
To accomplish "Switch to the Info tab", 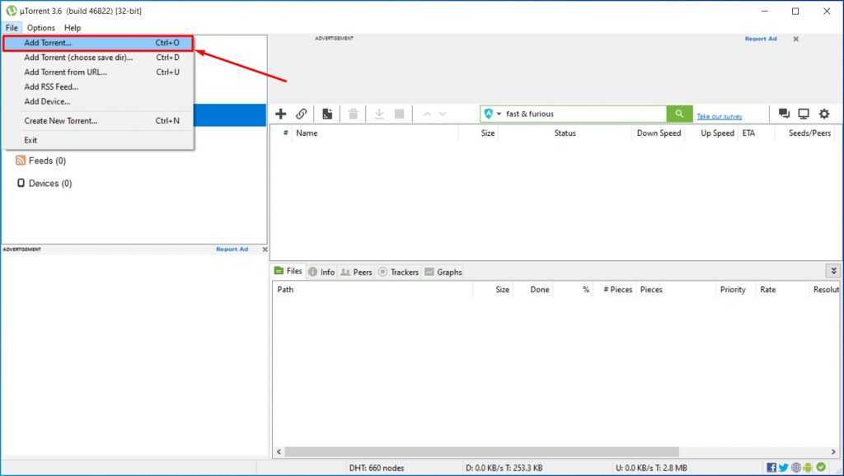I will click(x=322, y=272).
